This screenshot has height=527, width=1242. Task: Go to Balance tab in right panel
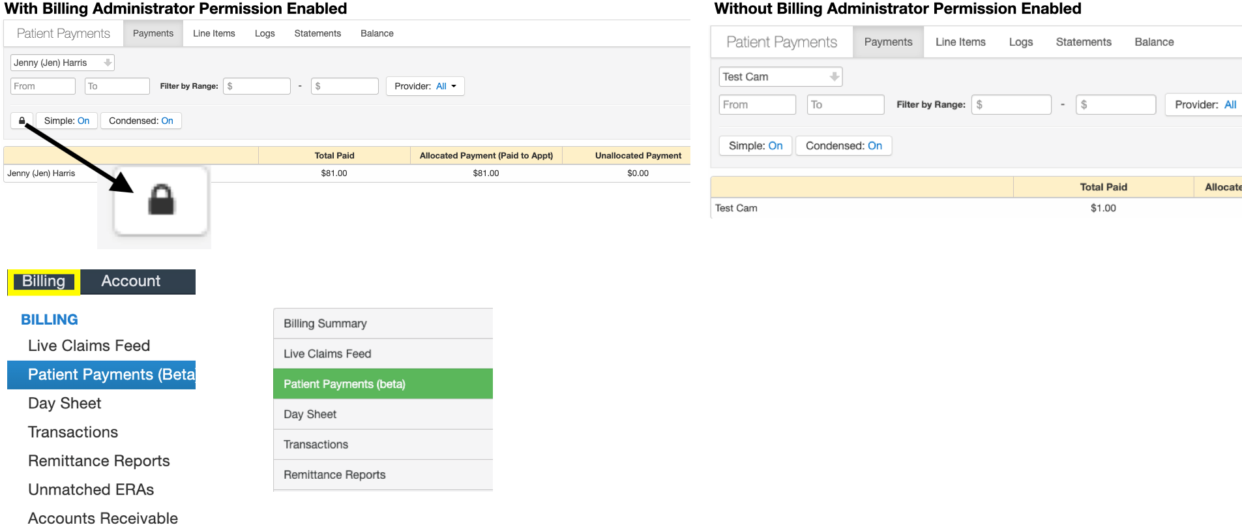coord(1154,42)
